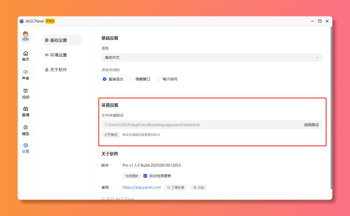Click the AIGCPanel app logo icon
This screenshot has height=216, width=350.
22,21
